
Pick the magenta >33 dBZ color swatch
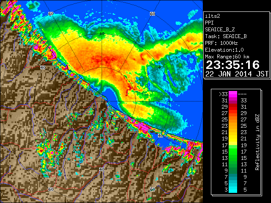233,94
